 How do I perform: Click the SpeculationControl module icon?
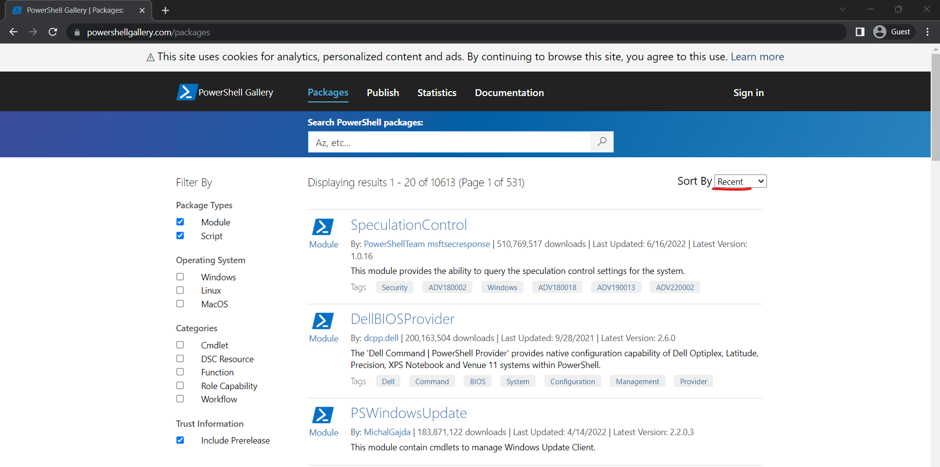point(323,226)
